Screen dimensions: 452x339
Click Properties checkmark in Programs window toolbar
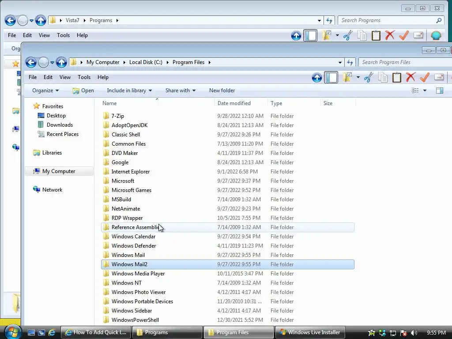click(x=404, y=35)
